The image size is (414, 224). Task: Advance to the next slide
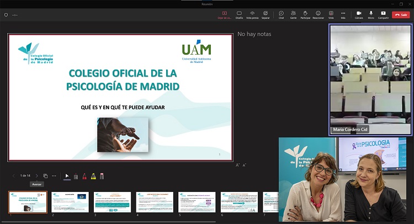(36, 176)
